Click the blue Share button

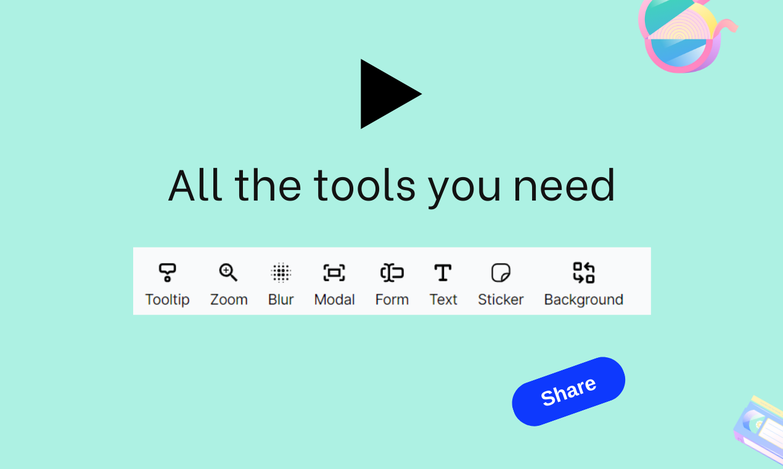pos(568,391)
